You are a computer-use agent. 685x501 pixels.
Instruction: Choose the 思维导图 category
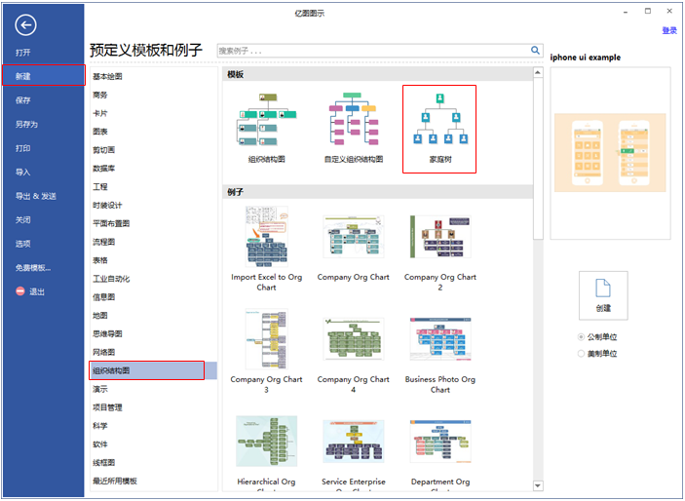point(107,333)
